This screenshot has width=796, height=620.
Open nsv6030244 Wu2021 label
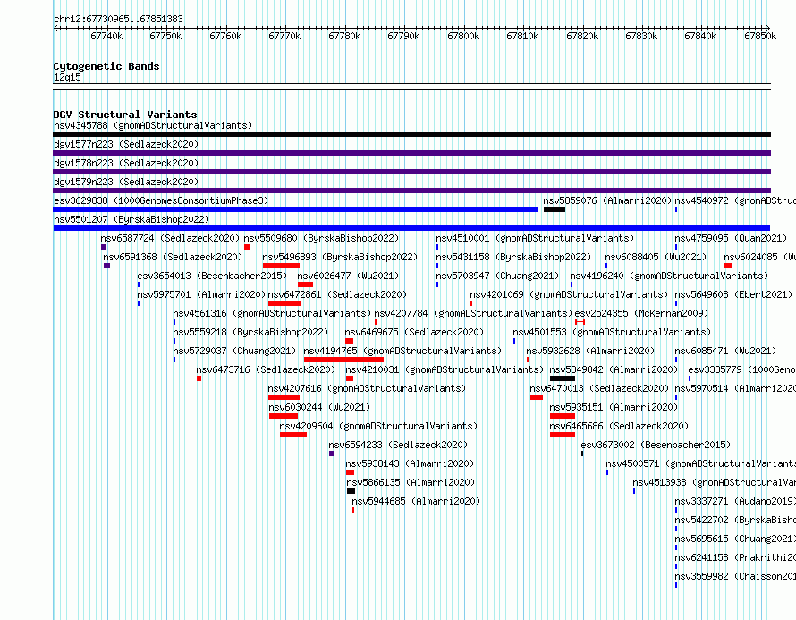coord(319,407)
